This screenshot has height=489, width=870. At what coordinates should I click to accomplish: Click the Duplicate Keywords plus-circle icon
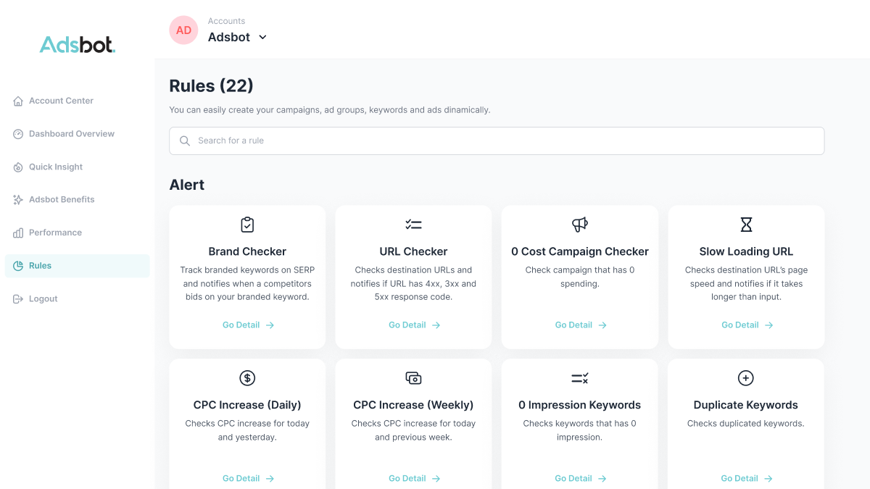745,378
